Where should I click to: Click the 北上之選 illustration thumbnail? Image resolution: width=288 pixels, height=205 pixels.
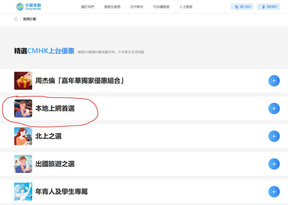point(23,136)
